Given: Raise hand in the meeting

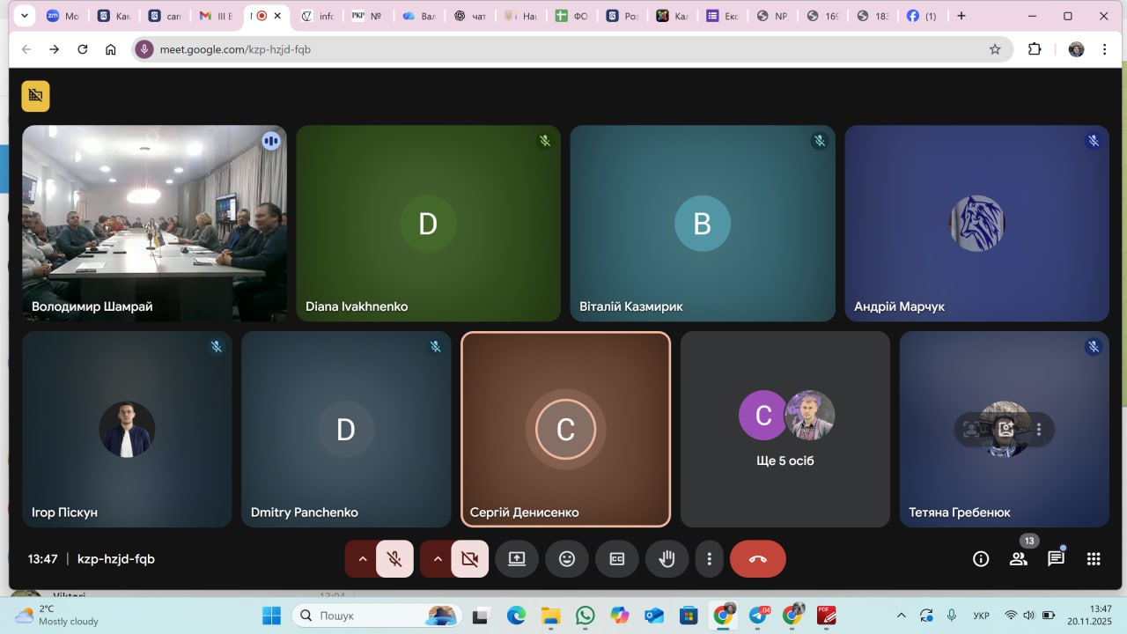Looking at the screenshot, I should 667,559.
